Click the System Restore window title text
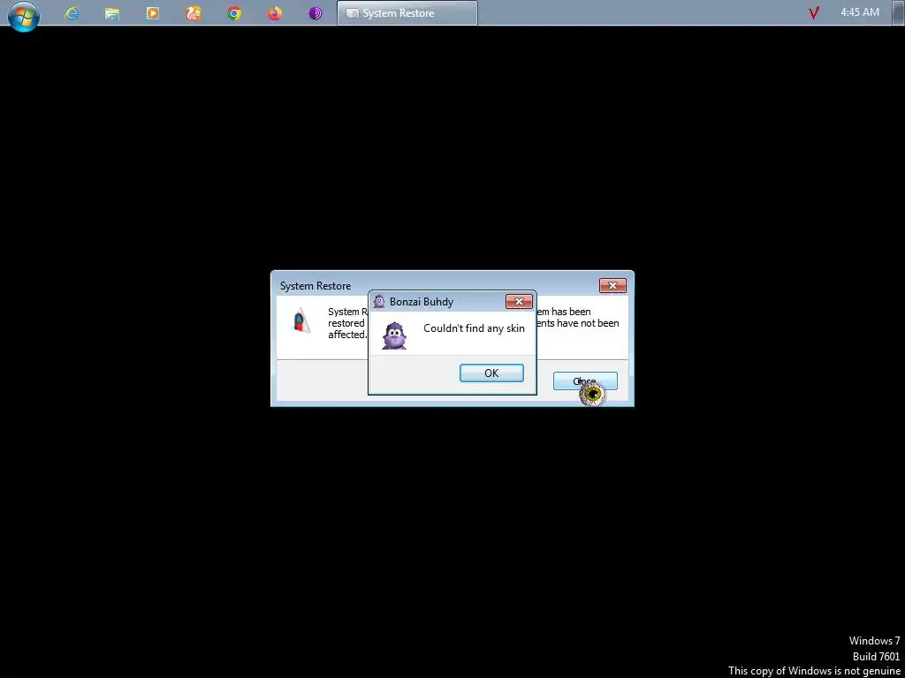Viewport: 905px width, 678px height. tap(316, 286)
